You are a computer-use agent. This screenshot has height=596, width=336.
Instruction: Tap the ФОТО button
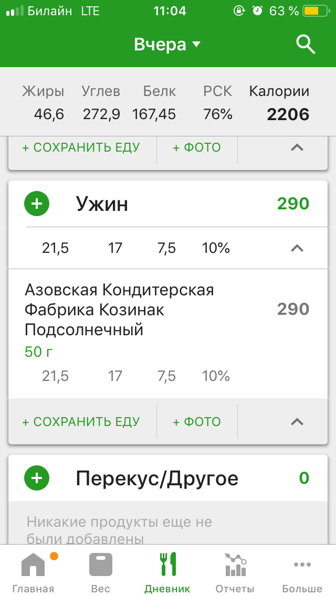(x=197, y=421)
